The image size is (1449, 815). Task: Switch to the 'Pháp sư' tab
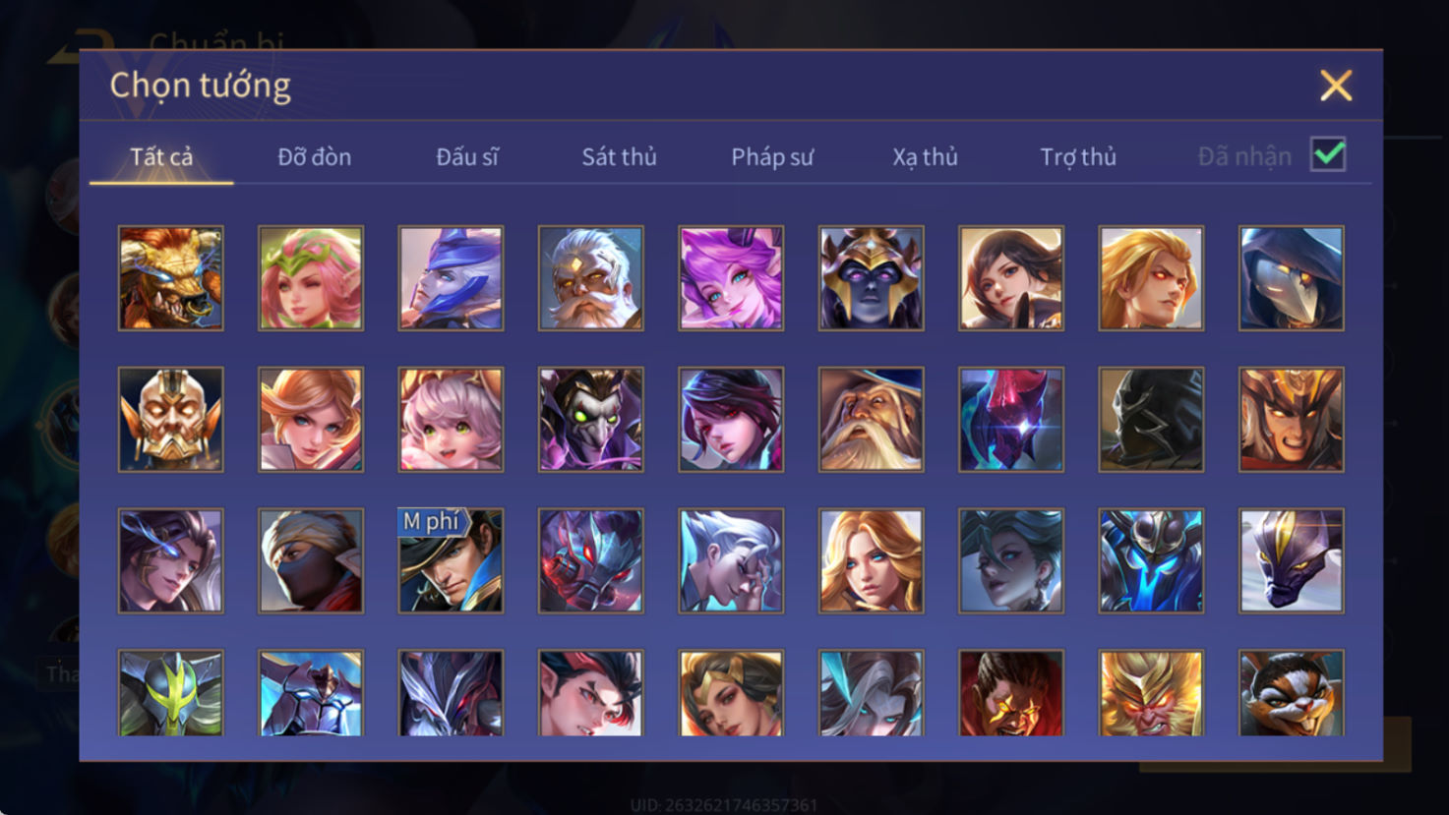(x=772, y=156)
